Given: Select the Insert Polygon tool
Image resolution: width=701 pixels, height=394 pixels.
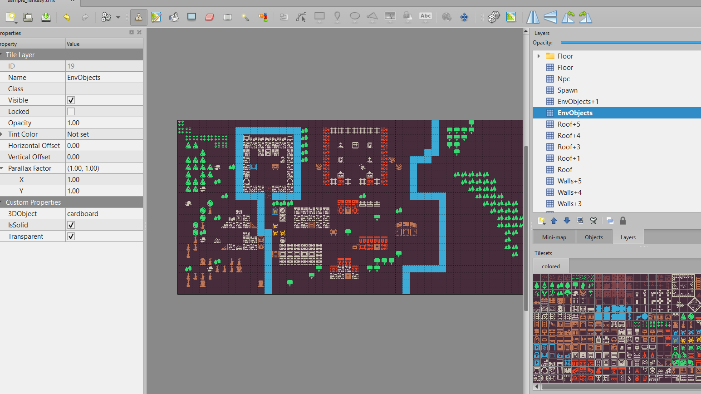Looking at the screenshot, I should (x=373, y=17).
